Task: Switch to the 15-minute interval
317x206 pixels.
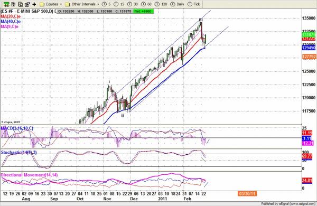Action: tap(119, 4)
